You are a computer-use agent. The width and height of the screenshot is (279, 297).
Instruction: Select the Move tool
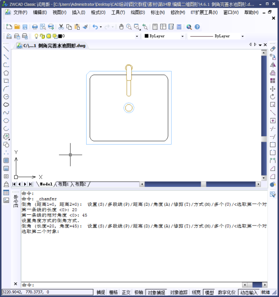tap(272, 89)
